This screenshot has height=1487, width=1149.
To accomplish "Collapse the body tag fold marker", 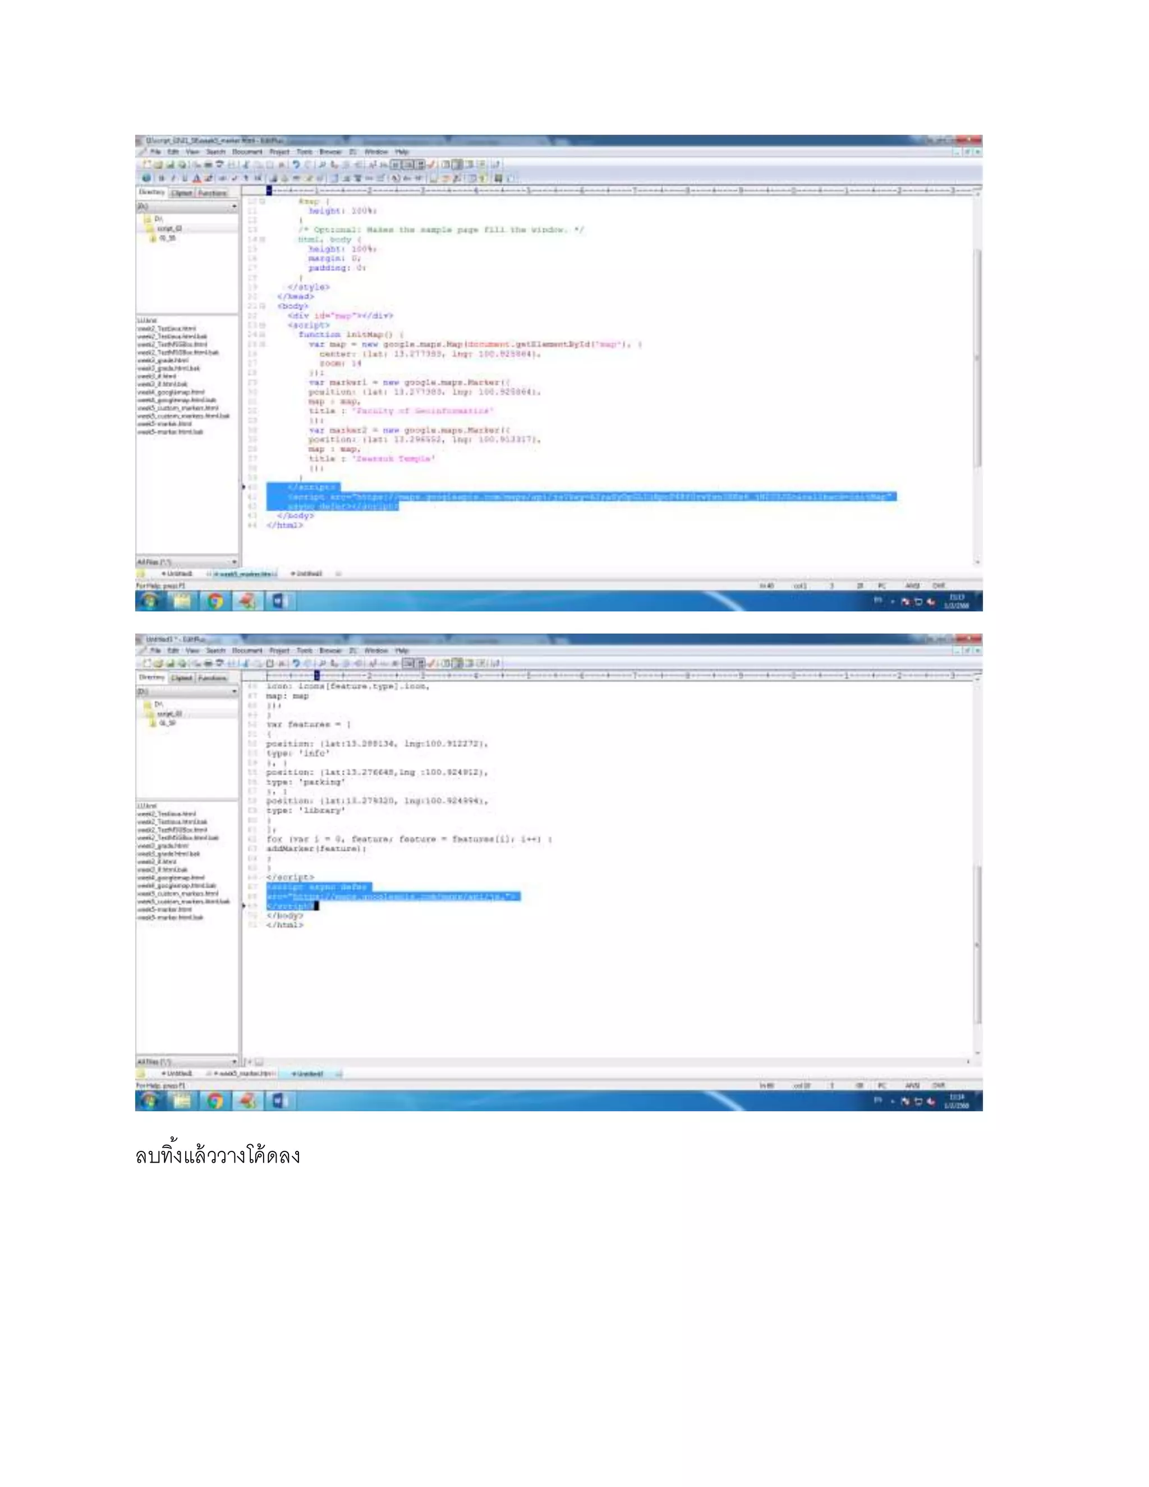I will 262,306.
